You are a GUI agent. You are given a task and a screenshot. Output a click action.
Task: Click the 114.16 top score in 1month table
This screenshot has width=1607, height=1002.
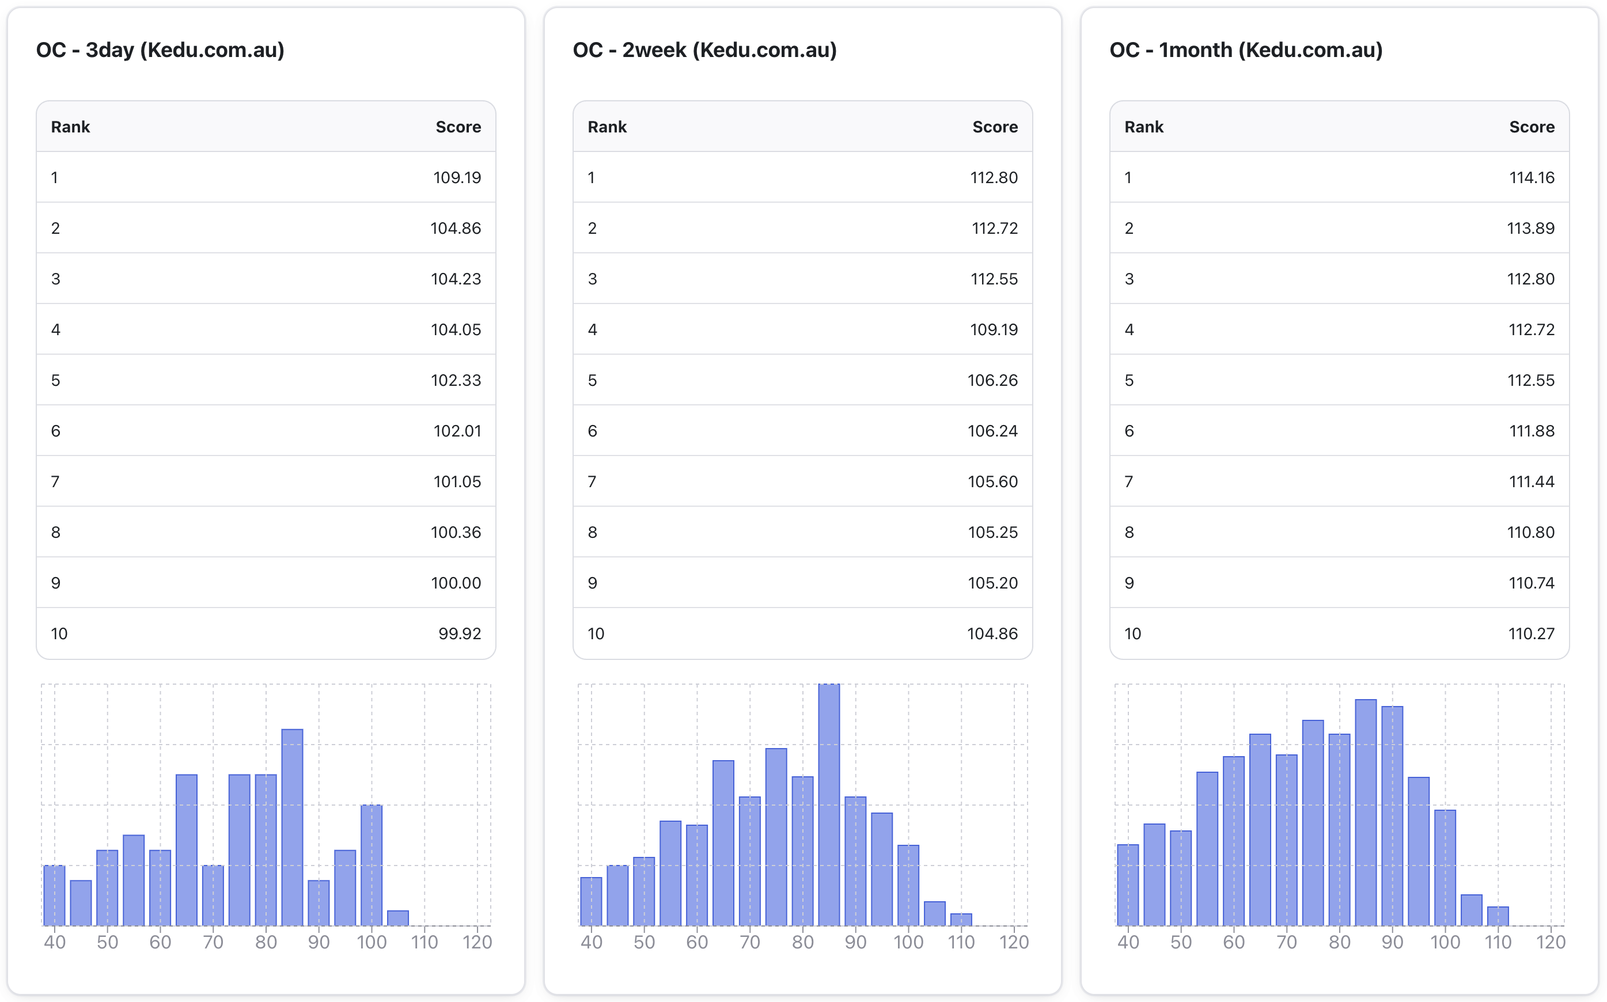[1531, 177]
